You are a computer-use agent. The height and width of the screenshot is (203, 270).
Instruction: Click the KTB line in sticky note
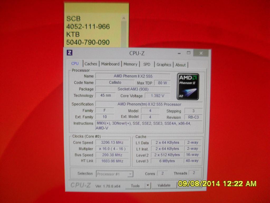73,34
